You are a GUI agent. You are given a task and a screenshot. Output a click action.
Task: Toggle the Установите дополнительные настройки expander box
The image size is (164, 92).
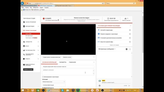(130, 38)
